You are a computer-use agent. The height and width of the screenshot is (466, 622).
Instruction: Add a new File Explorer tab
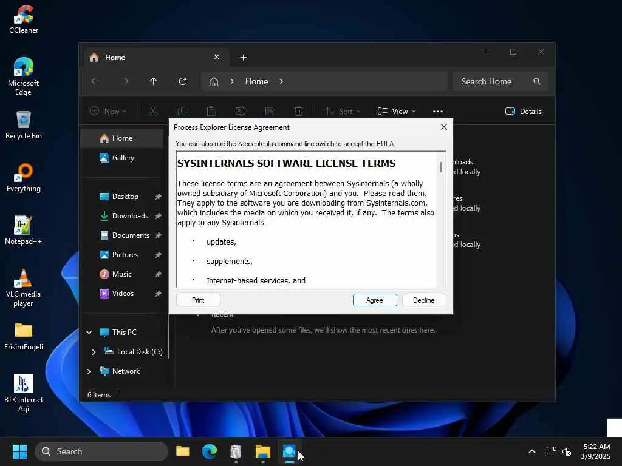(243, 58)
